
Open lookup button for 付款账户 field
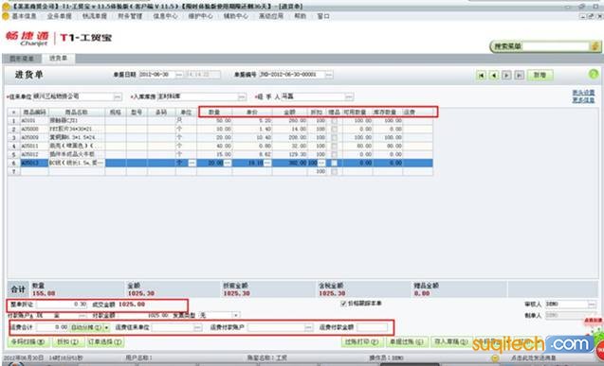pyautogui.click(x=82, y=315)
